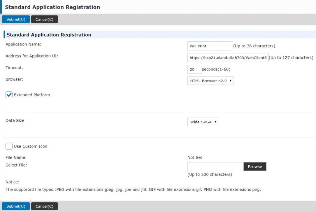Viewport: 316px width, 212px height.
Task: Click the Application Name label
Action: pyautogui.click(x=23, y=44)
